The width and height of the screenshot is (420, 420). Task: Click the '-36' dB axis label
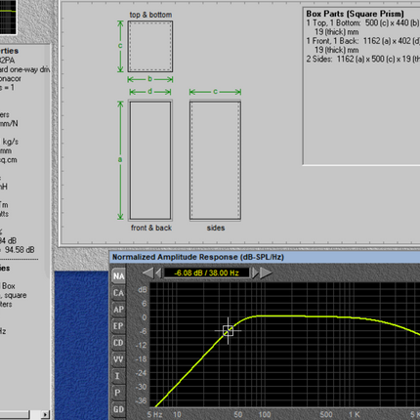tap(141, 400)
